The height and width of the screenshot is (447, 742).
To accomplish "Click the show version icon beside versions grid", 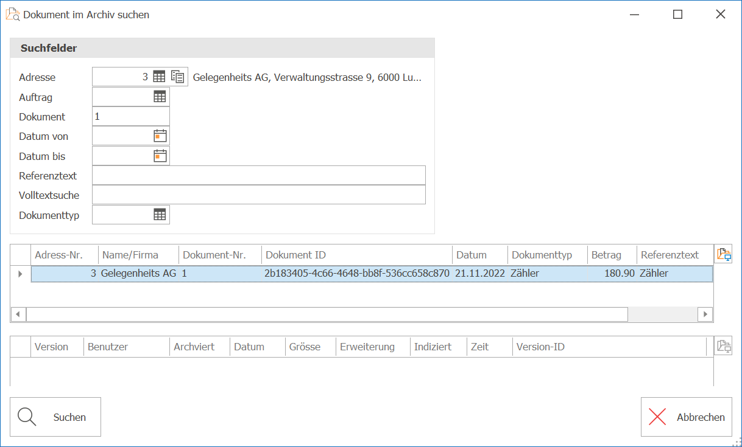I will pyautogui.click(x=723, y=346).
